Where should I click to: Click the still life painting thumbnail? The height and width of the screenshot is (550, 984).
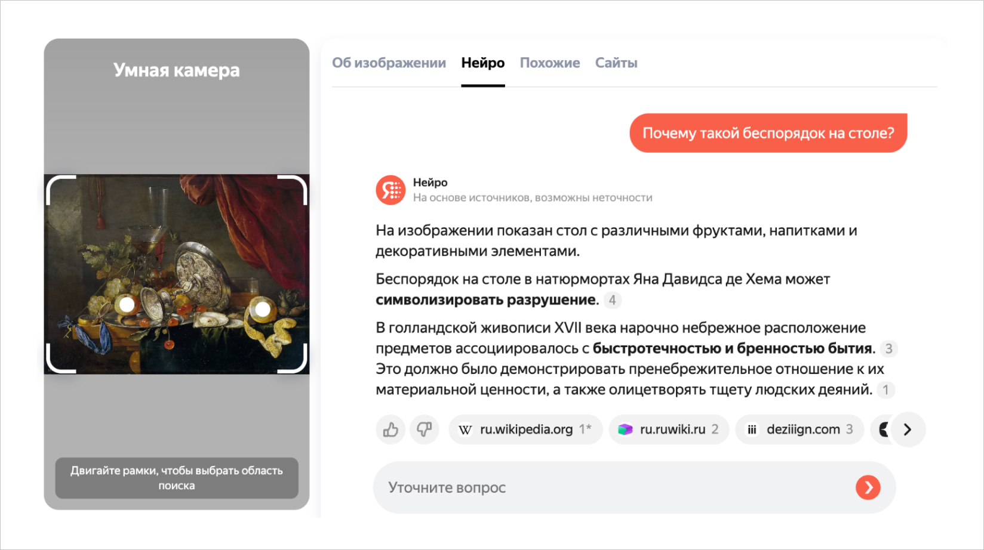[177, 274]
